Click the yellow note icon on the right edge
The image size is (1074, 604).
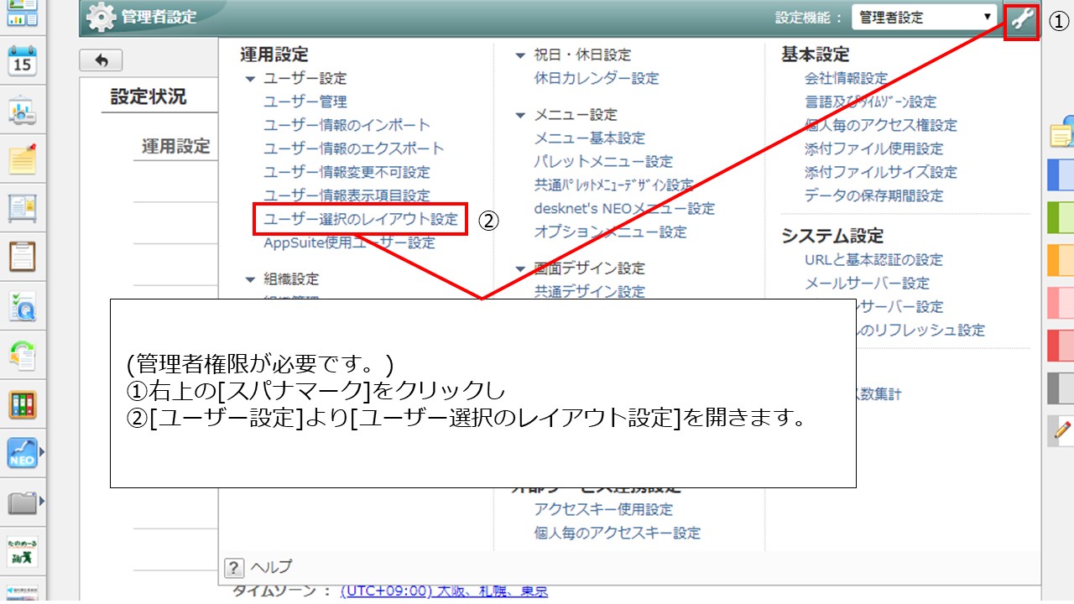coord(1062,133)
